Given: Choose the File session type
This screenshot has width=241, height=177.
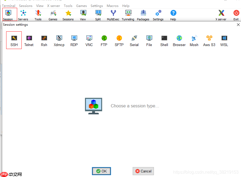Looking at the screenshot, I should tap(149, 41).
